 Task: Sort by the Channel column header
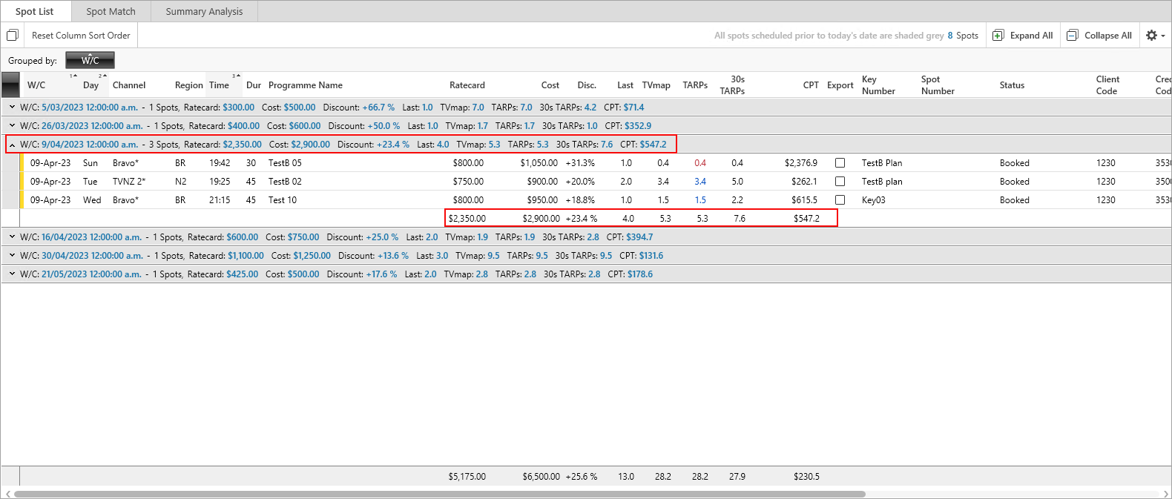click(129, 85)
